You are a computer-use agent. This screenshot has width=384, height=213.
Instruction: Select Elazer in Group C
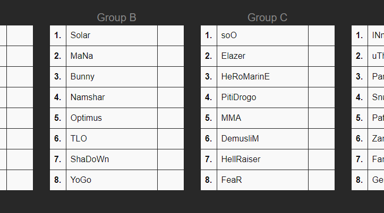[233, 56]
